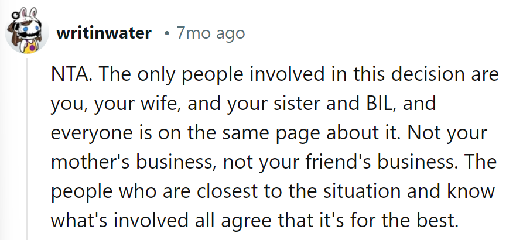Viewport: 523px width, 240px height.
Task: Open writinwater's avatar image
Action: (x=27, y=32)
